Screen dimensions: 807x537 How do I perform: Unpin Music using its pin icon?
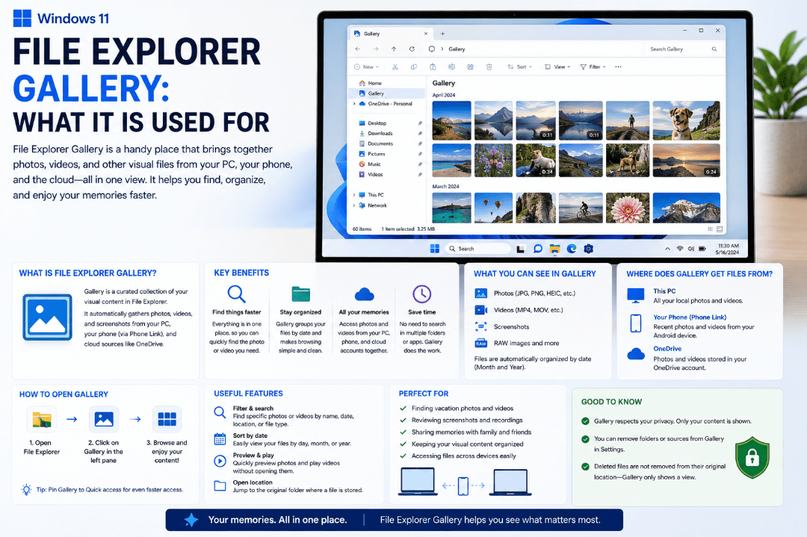420,164
